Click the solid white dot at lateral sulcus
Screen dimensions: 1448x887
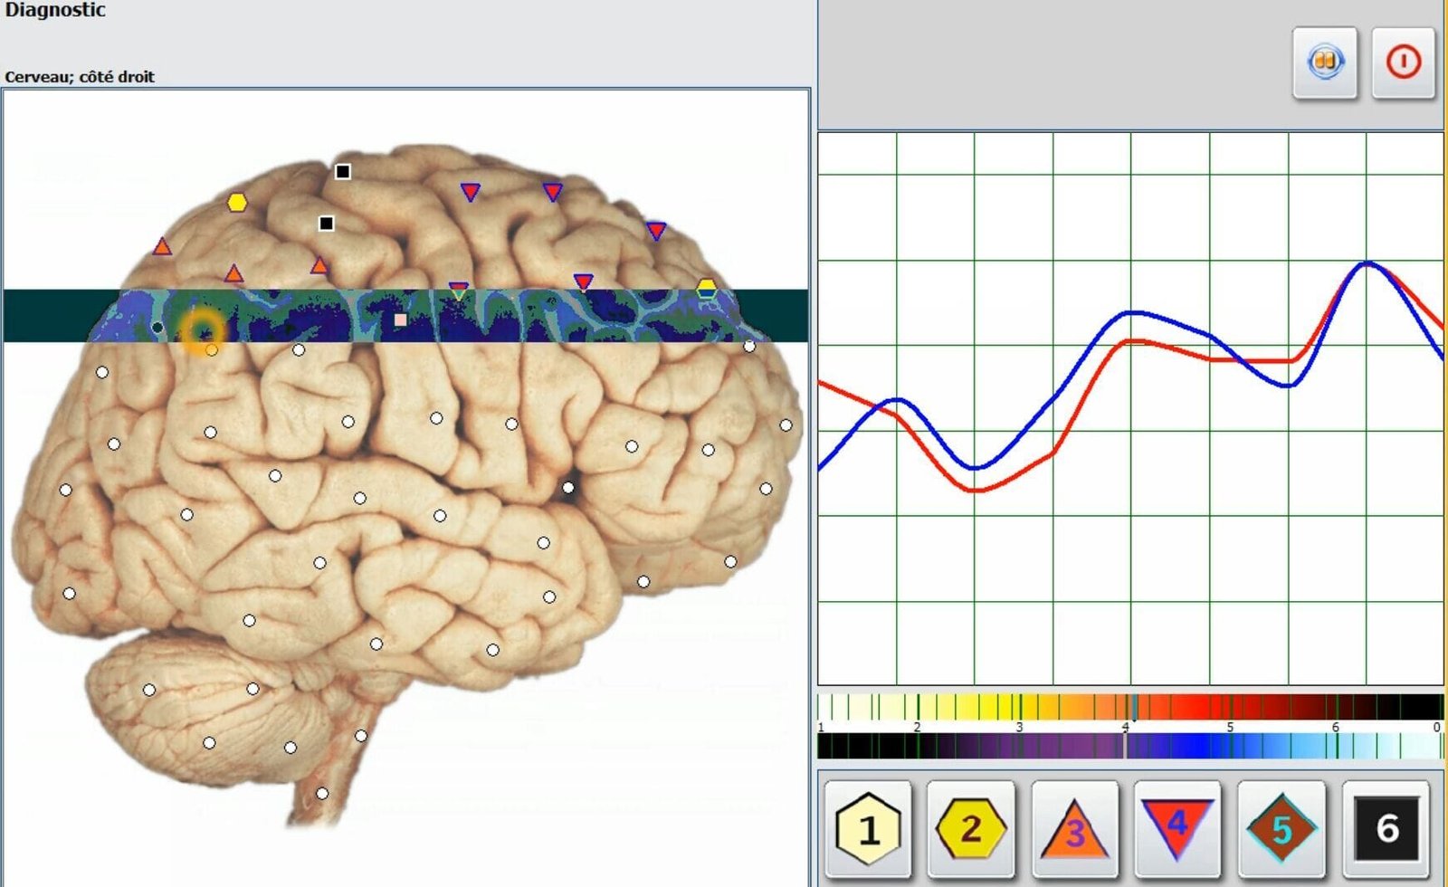tap(568, 488)
